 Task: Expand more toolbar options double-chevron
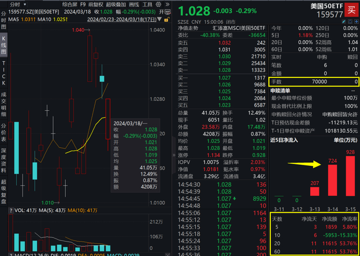pyautogui.click(x=167, y=4)
